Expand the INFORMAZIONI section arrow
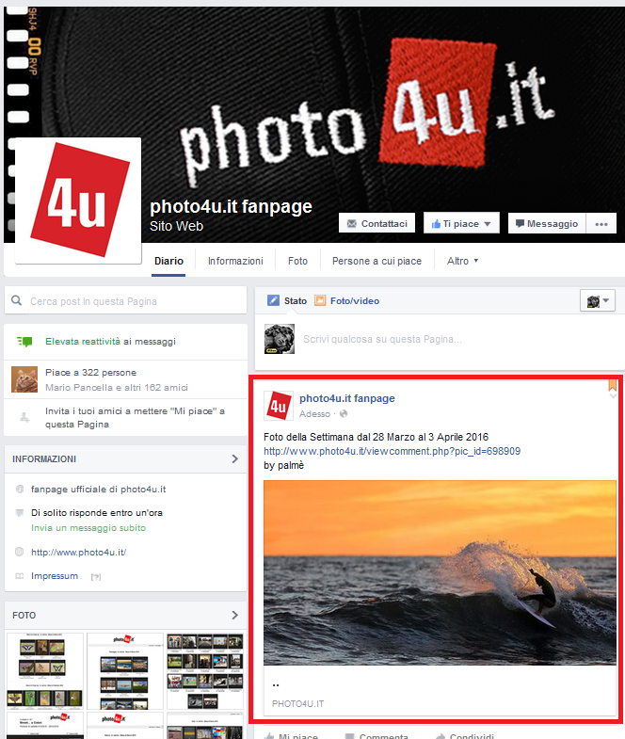The image size is (625, 739). 234,459
